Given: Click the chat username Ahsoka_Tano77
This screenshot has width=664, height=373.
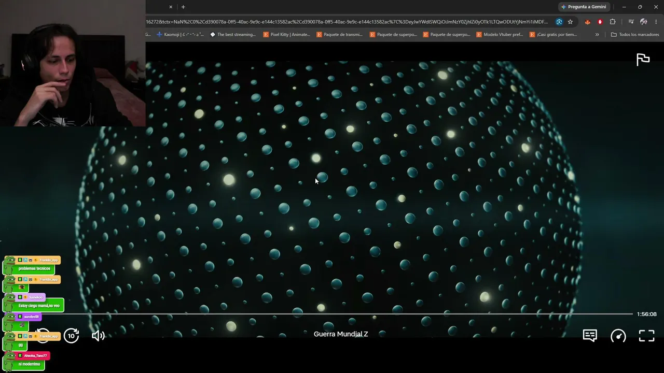Looking at the screenshot, I should coord(36,356).
